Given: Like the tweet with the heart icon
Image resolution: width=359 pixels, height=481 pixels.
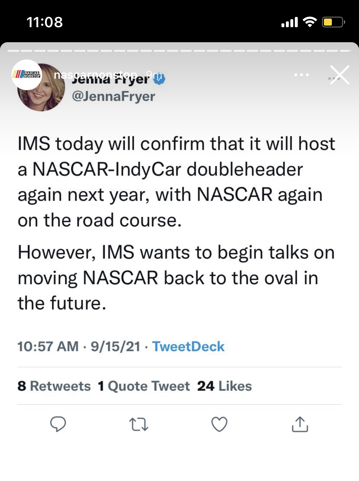Looking at the screenshot, I should pyautogui.click(x=219, y=424).
